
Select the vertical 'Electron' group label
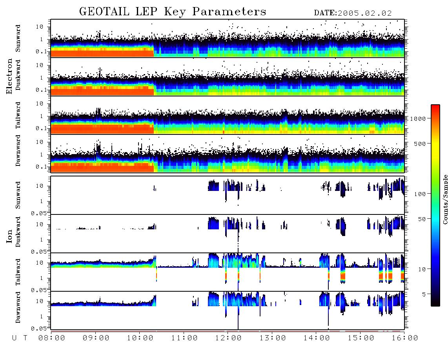pos(9,76)
